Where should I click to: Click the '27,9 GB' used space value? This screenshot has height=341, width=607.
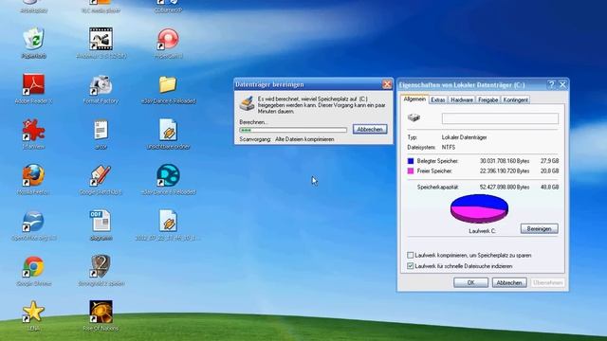(x=550, y=161)
